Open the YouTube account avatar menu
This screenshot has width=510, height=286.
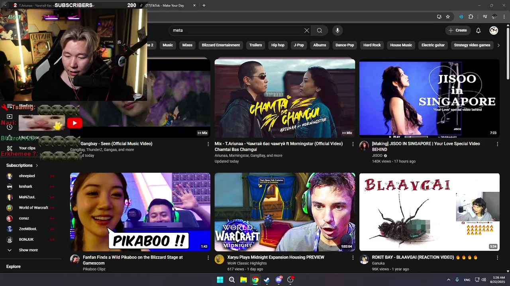494,31
